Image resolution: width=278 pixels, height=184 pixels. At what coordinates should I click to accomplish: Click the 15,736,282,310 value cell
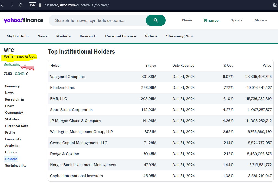(259, 99)
